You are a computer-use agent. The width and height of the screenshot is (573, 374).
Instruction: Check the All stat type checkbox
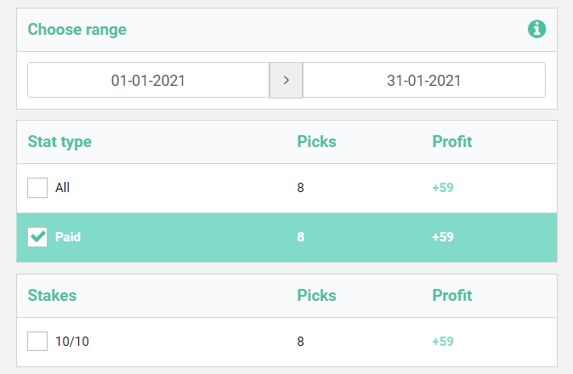pos(37,188)
